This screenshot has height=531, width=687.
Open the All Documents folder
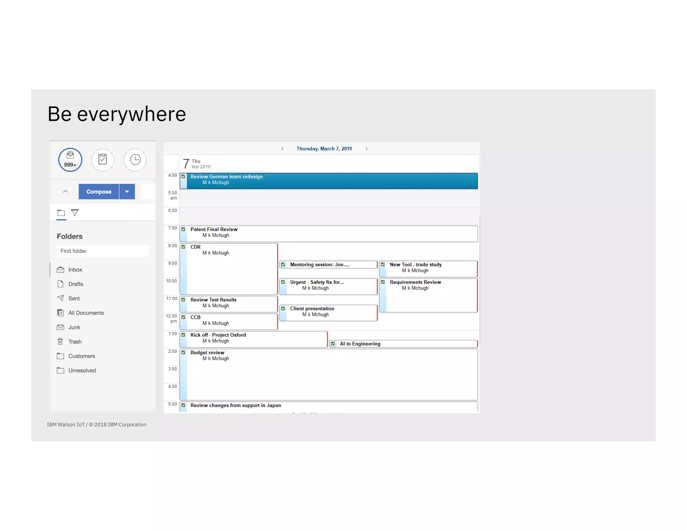tap(86, 313)
